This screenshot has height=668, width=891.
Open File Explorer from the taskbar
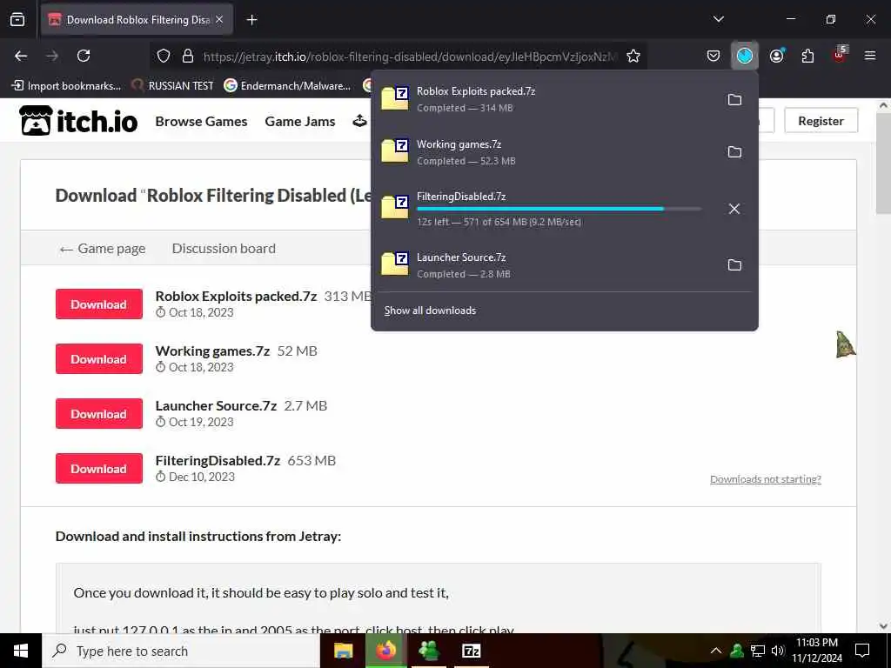pos(343,651)
